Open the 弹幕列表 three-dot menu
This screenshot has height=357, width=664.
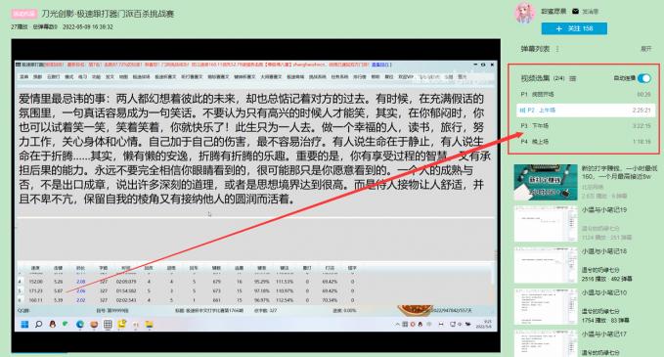[x=557, y=49]
